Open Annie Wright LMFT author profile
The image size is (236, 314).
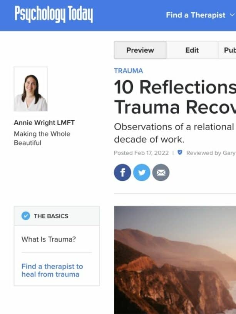[44, 123]
